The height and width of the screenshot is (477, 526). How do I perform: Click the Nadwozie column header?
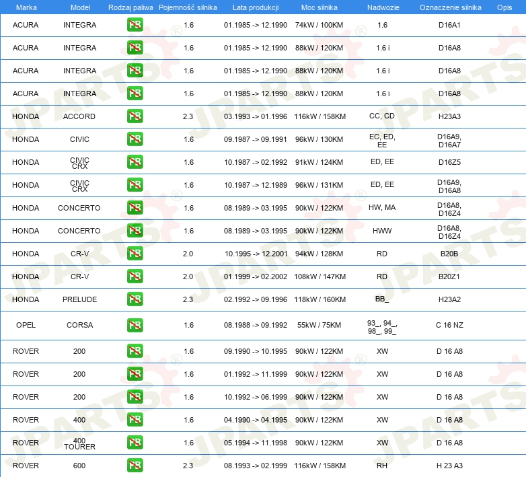[x=383, y=7]
